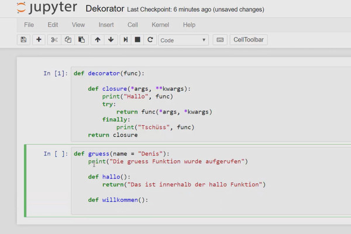Click the Last Checkpoint status text
This screenshot has width=351, height=234.
pyautogui.click(x=195, y=9)
